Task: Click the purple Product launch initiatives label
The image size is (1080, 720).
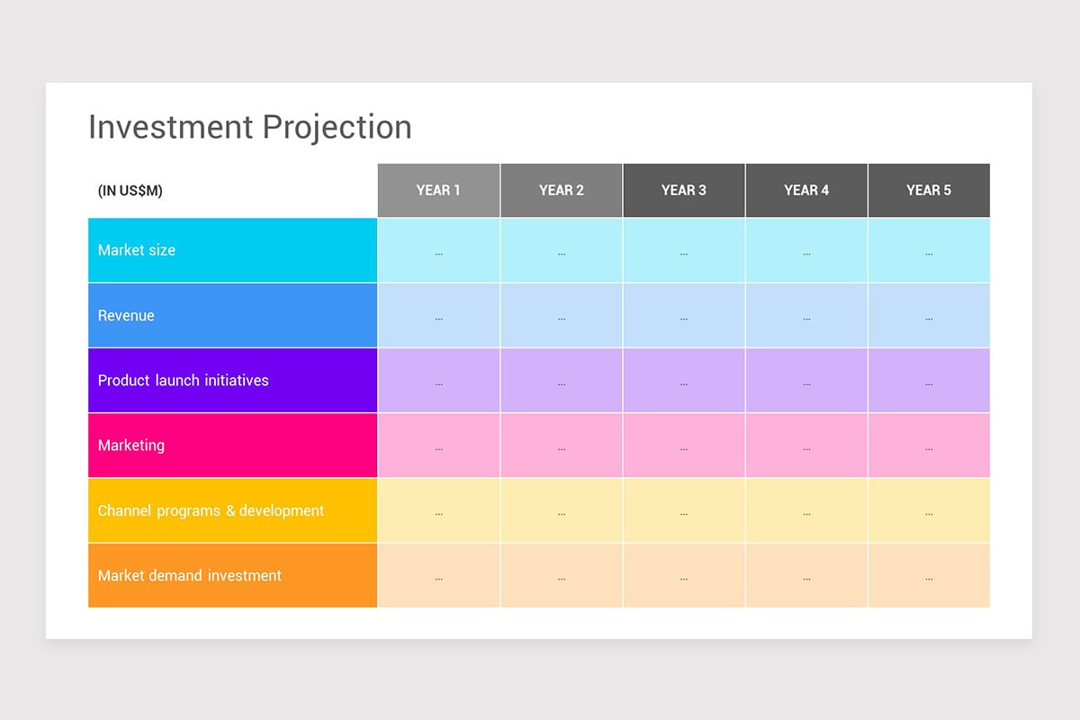Action: (x=232, y=380)
